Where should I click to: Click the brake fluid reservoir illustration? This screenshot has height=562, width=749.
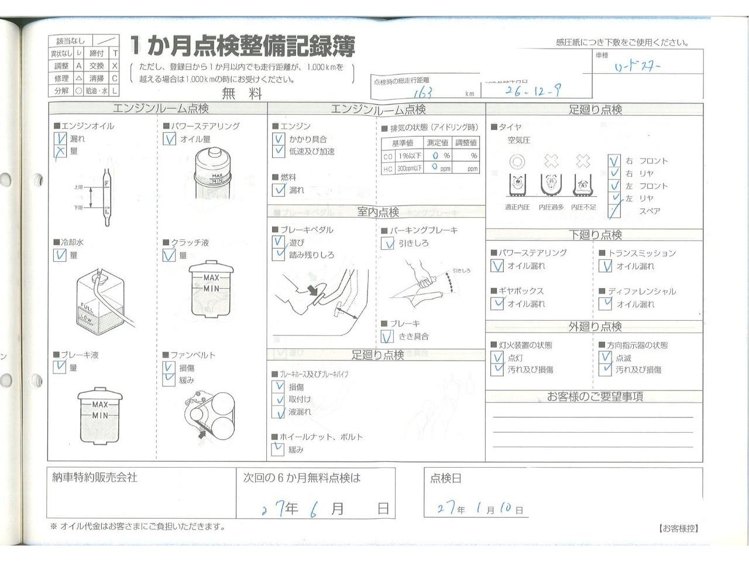[99, 415]
